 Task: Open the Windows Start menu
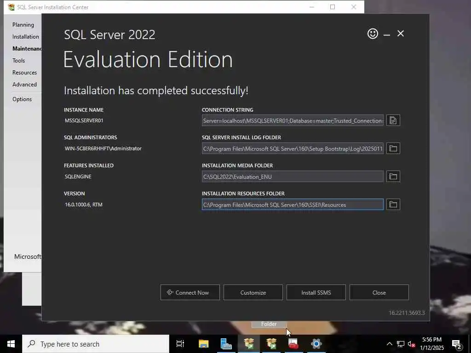[x=11, y=344]
